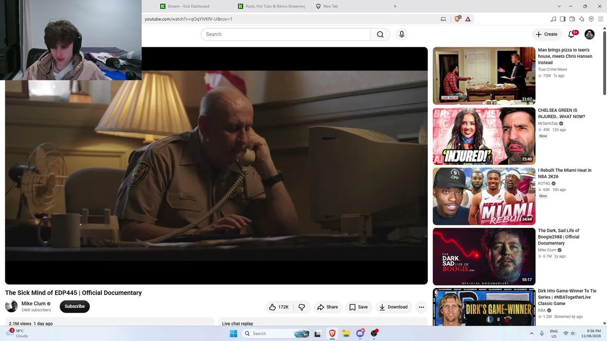Viewport: 607px width, 341px height.
Task: Dislike the EDP445 documentary video
Action: click(x=302, y=307)
